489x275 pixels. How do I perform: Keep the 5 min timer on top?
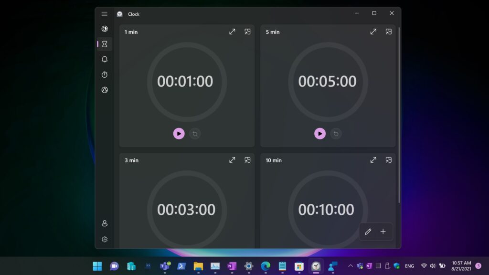(x=389, y=32)
